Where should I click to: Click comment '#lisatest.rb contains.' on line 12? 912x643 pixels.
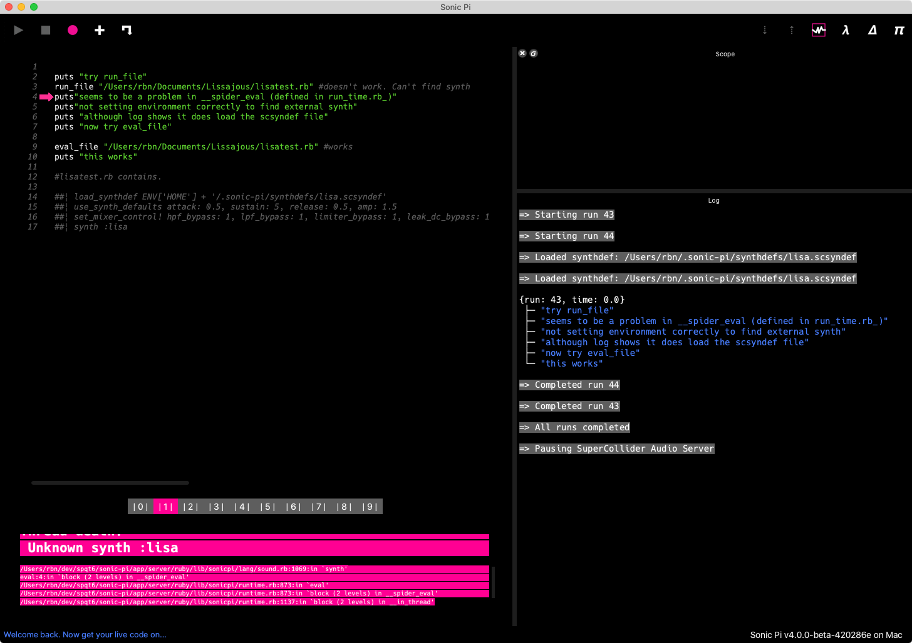click(108, 177)
